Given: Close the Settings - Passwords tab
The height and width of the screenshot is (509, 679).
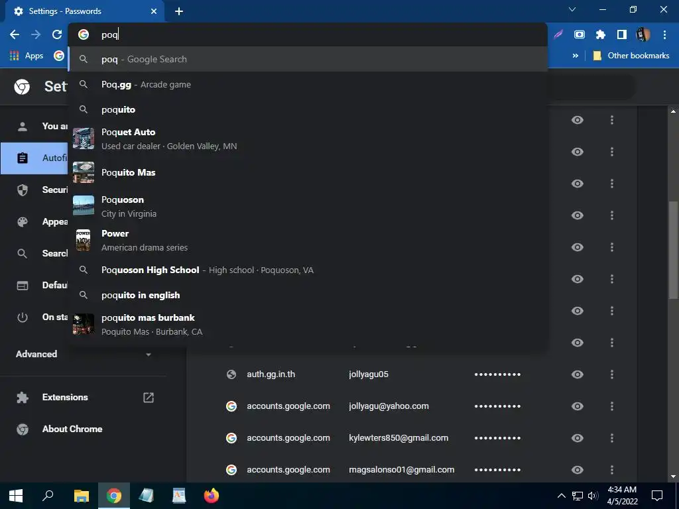Looking at the screenshot, I should (154, 11).
